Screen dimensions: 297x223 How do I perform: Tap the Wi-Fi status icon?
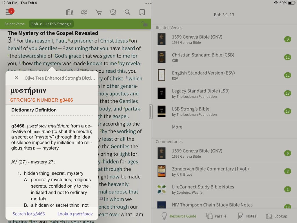click(x=276, y=3)
